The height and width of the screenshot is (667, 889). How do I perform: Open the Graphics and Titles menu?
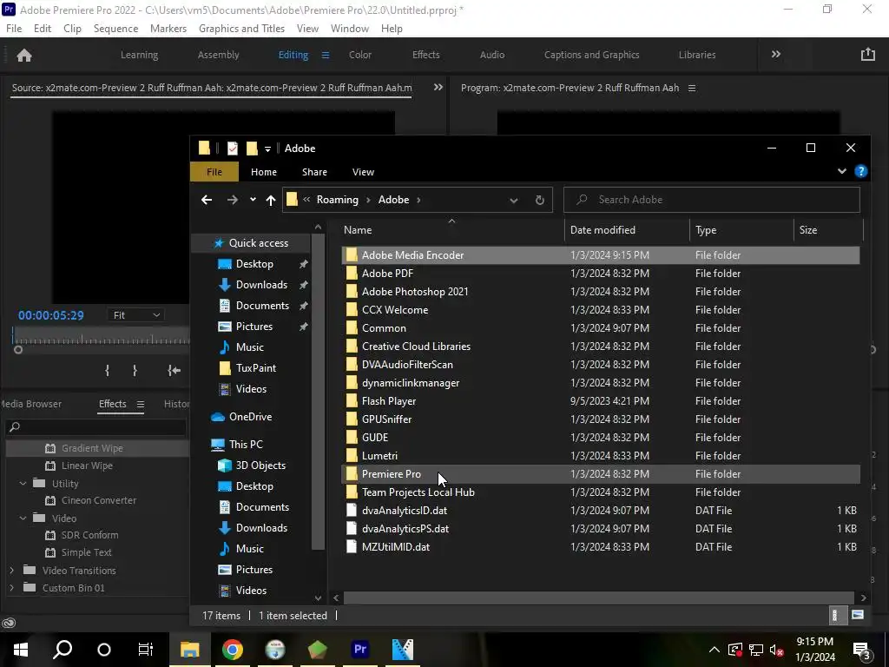tap(241, 29)
